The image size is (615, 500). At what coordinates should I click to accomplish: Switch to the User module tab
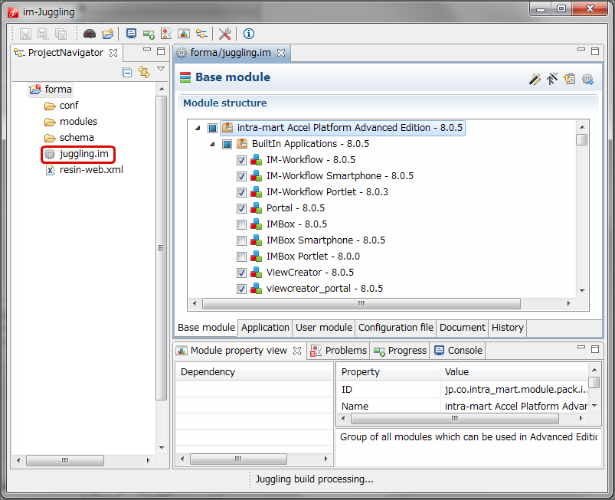tap(324, 328)
